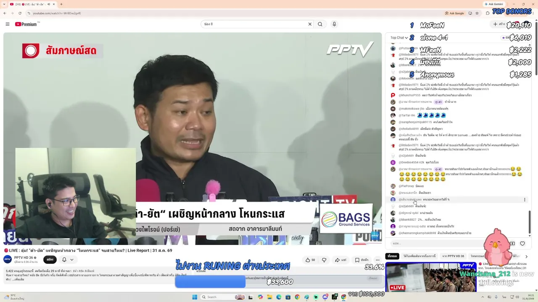Send a heart reaction in chat

pyautogui.click(x=522, y=243)
